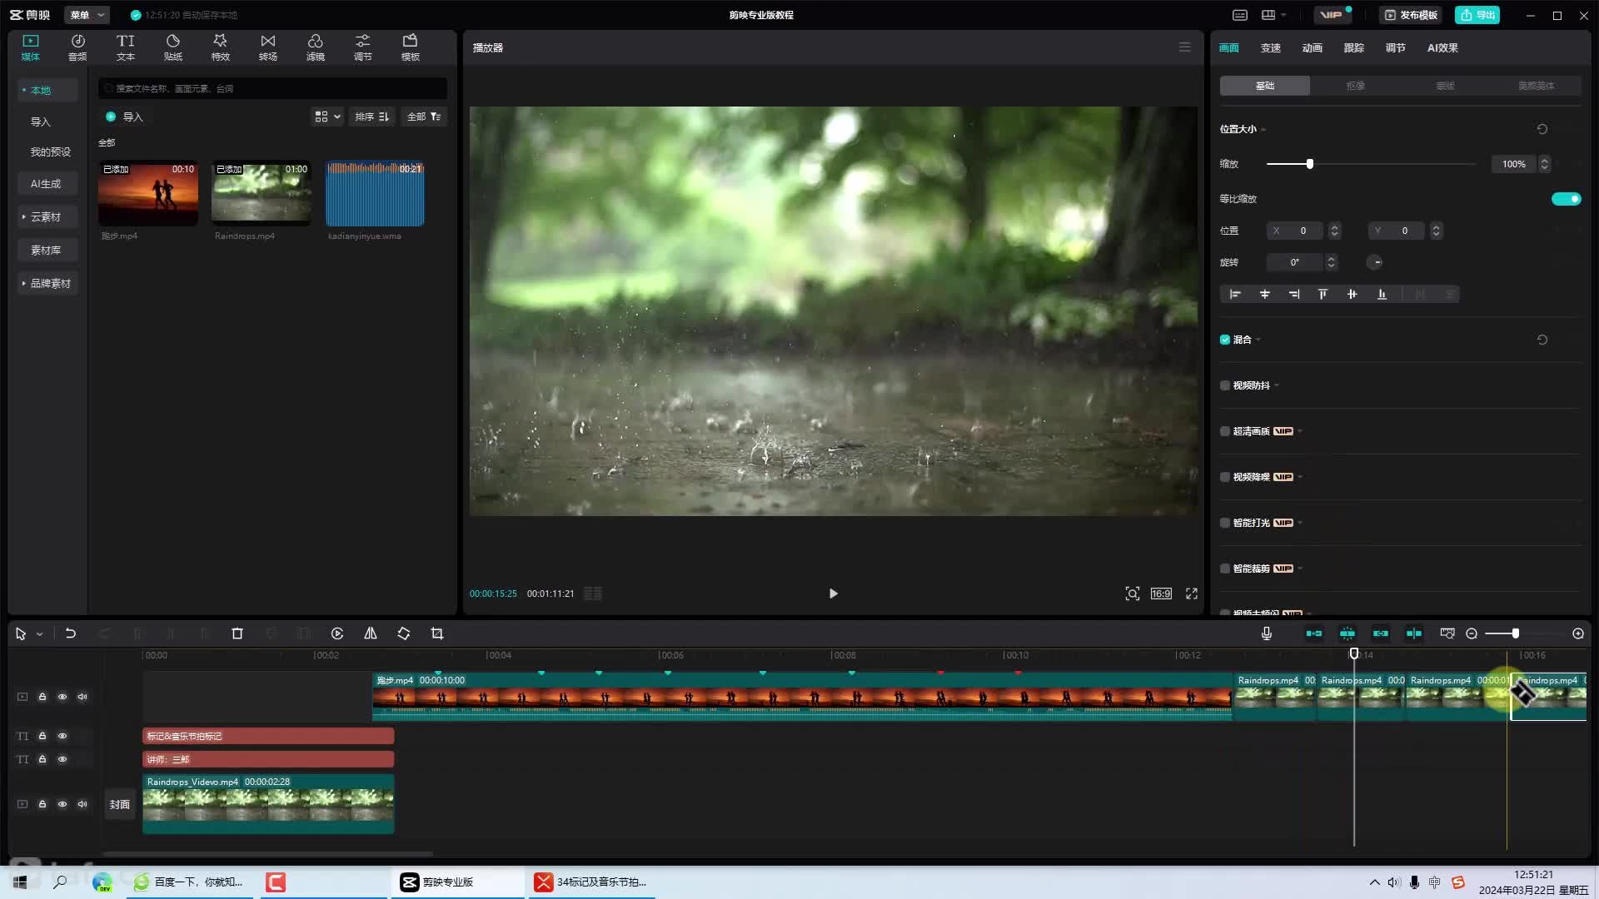Screen dimensions: 1599x899
Task: Switch to the 动画 tab
Action: click(x=1312, y=47)
